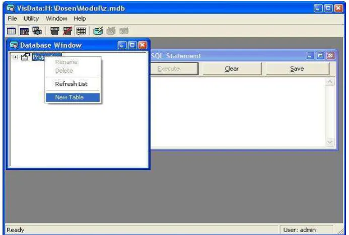Viewport: 349px width, 235px height.
Task: Click the VisData application icon in title bar
Action: [x=11, y=8]
